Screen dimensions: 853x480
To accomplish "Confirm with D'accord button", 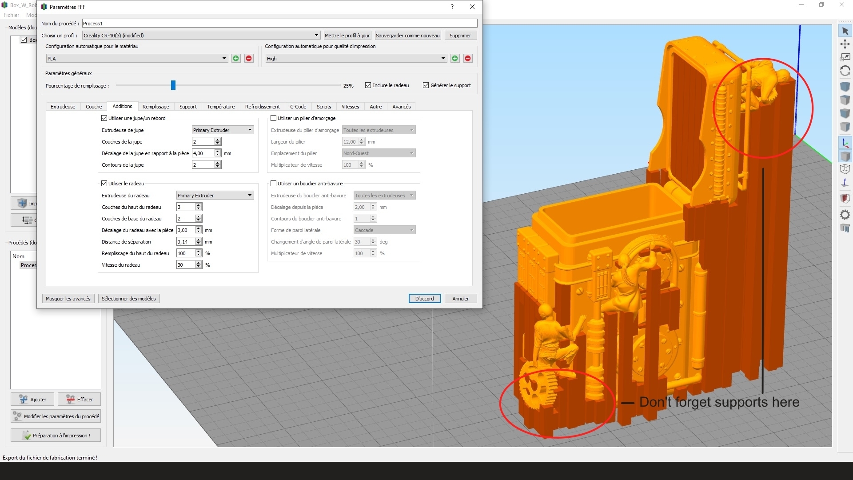I will point(425,299).
